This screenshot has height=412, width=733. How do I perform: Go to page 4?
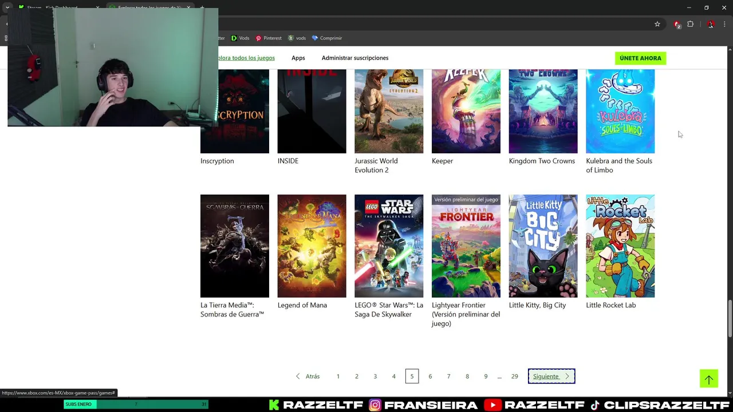tap(393, 376)
